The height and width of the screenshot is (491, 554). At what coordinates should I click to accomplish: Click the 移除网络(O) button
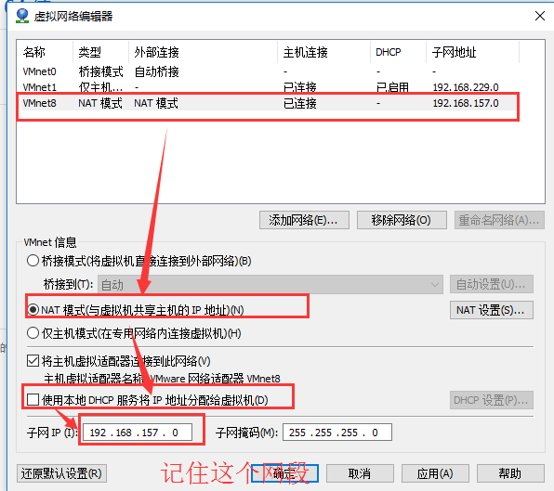point(402,220)
